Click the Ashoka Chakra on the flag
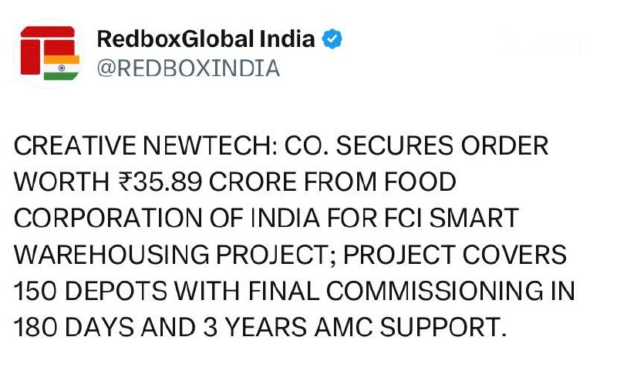Viewport: 617px width, 367px height. (x=62, y=68)
